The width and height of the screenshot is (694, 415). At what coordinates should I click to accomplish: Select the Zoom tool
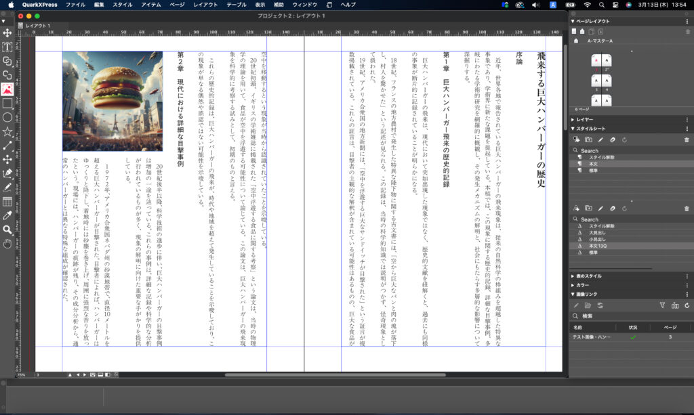(x=7, y=230)
